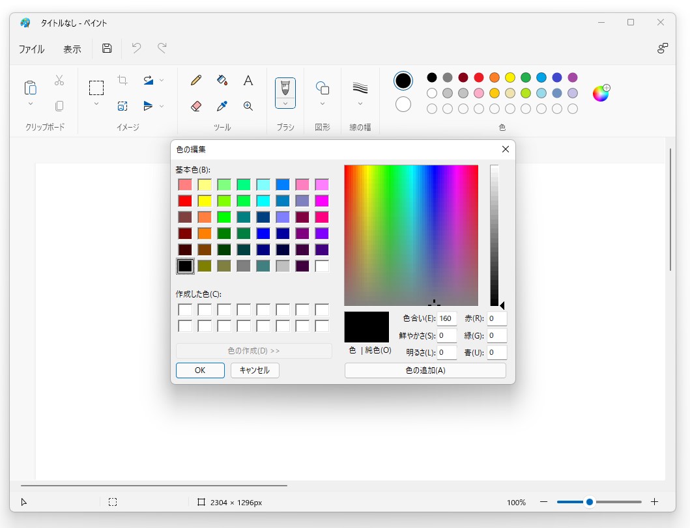Select Color 2 white circle

(403, 105)
